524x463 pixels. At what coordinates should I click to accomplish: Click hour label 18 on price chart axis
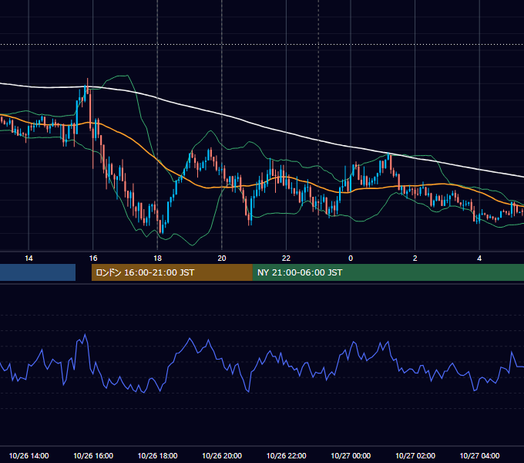157,259
